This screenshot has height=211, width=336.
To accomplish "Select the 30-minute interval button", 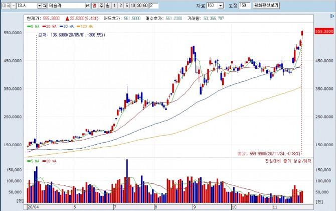I will click(139, 6).
